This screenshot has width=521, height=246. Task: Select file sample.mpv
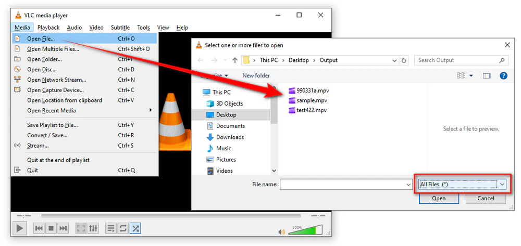[308, 100]
